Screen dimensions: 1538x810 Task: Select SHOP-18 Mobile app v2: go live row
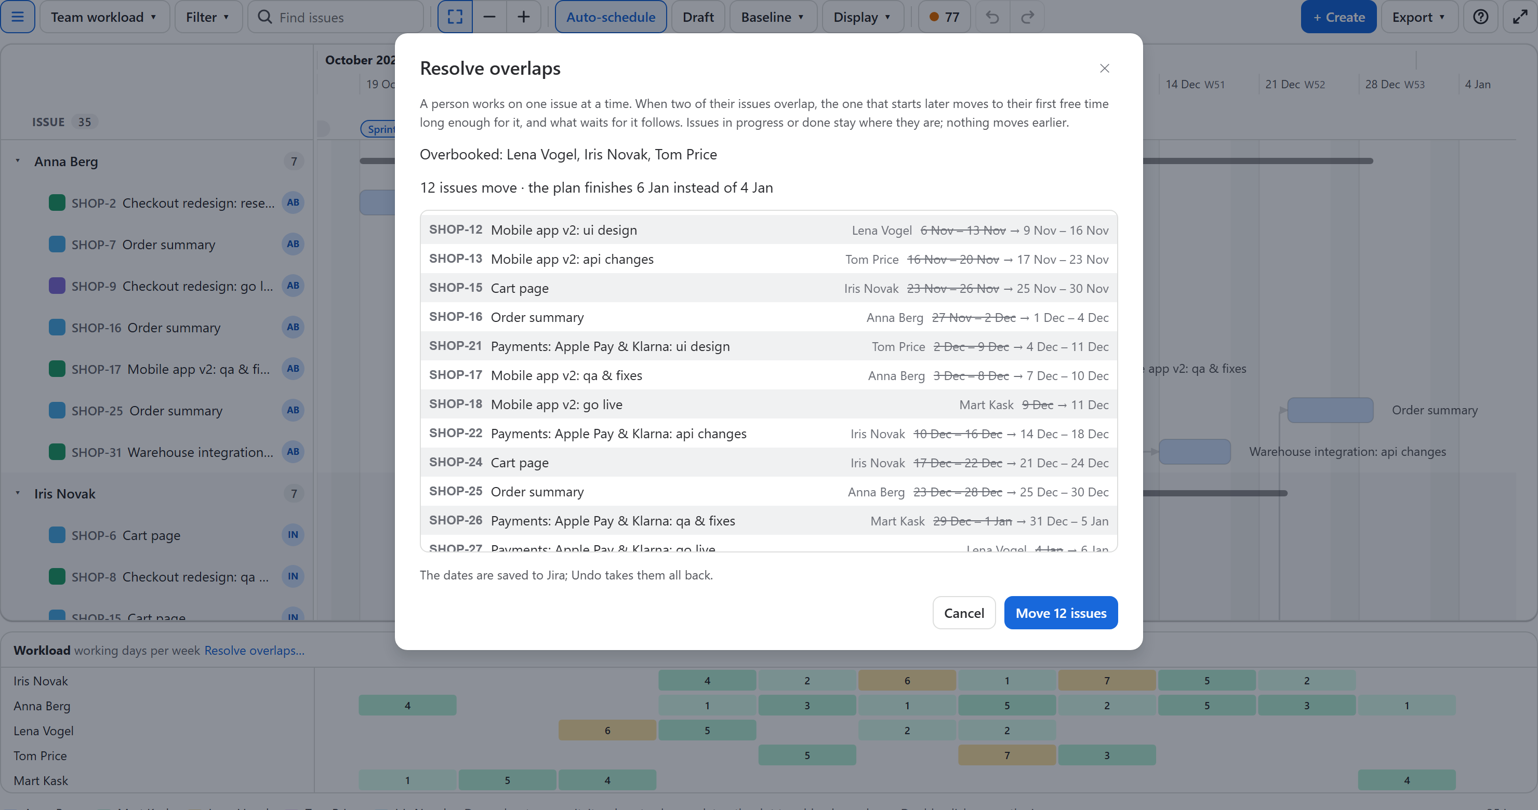click(x=768, y=404)
